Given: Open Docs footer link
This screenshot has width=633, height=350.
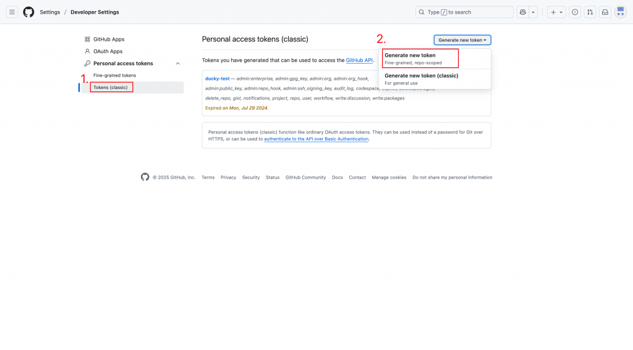Looking at the screenshot, I should point(337,177).
